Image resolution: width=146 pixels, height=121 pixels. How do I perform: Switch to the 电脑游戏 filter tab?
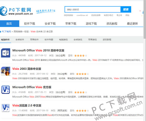pyautogui.click(x=63, y=40)
